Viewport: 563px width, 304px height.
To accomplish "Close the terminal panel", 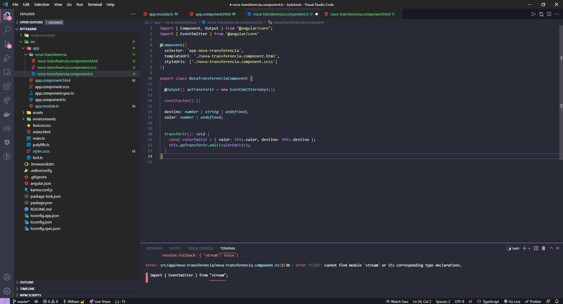I will pyautogui.click(x=558, y=248).
